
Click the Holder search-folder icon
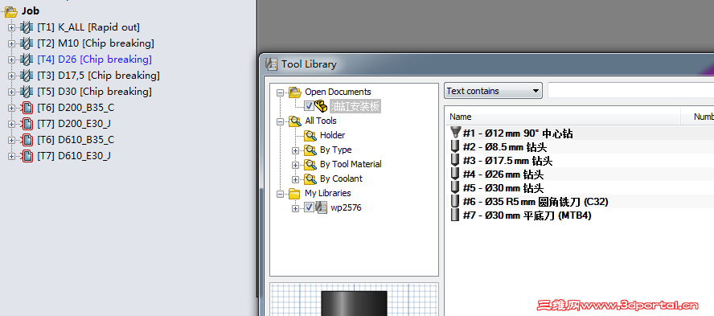click(x=310, y=135)
